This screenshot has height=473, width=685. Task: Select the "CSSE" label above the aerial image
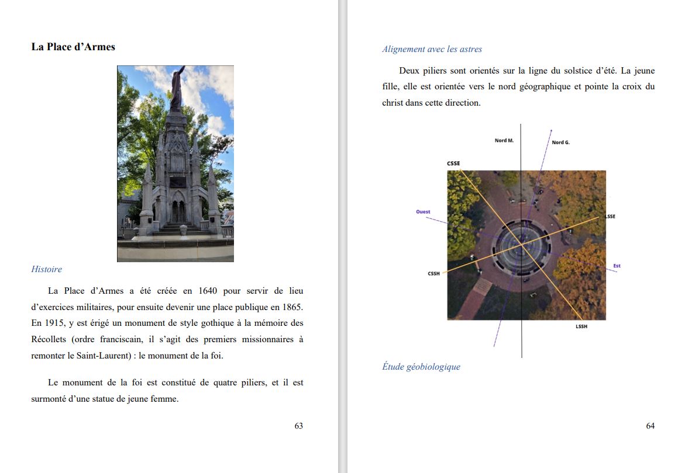(x=453, y=164)
